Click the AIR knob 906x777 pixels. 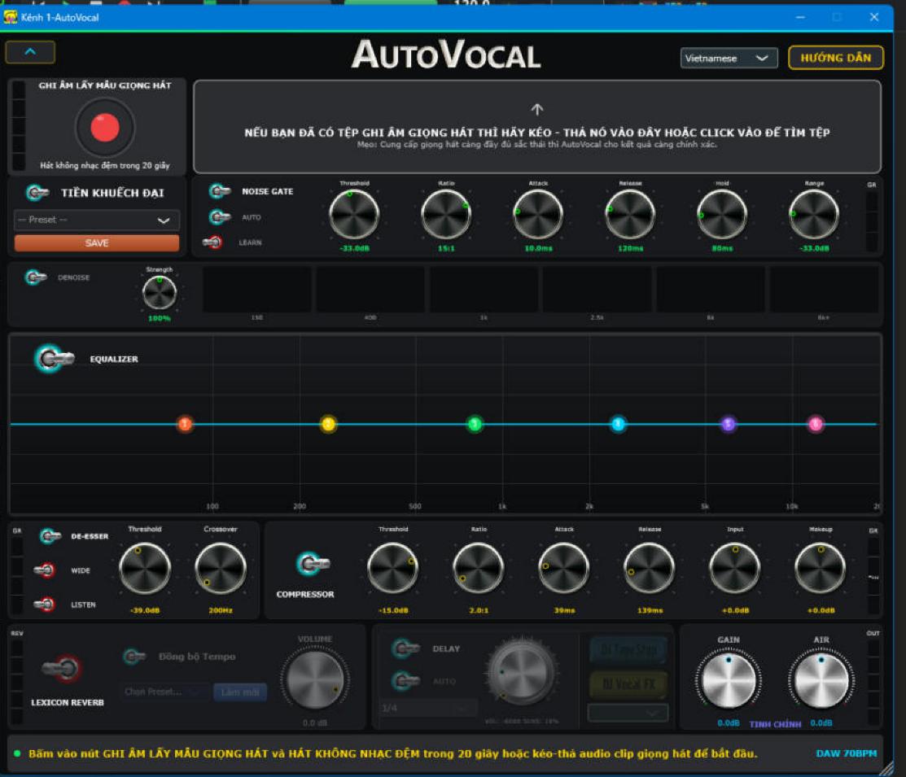coord(821,682)
